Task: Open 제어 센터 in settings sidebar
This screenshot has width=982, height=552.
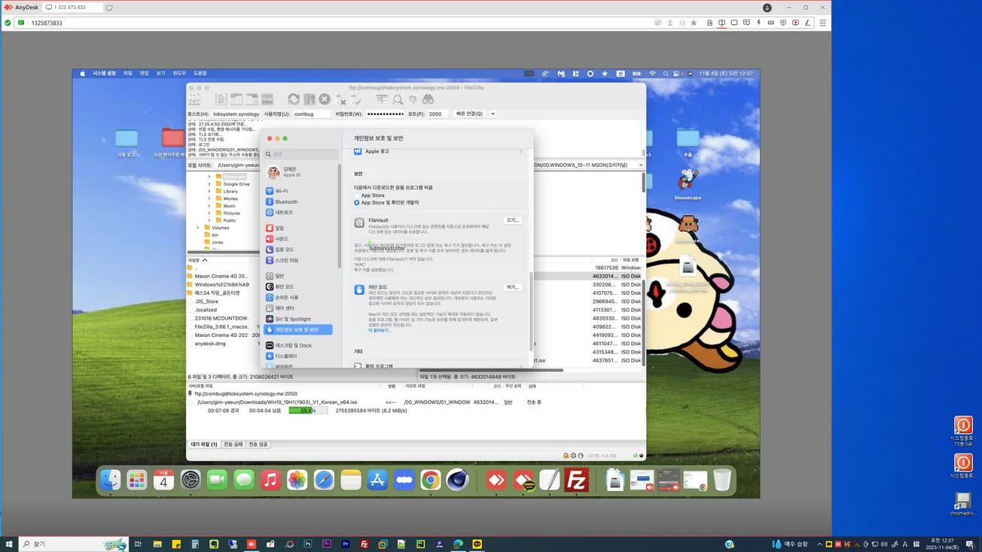Action: 299,308
